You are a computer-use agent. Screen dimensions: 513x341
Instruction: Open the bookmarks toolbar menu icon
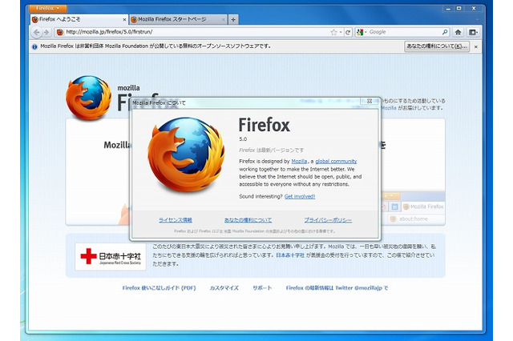point(473,32)
